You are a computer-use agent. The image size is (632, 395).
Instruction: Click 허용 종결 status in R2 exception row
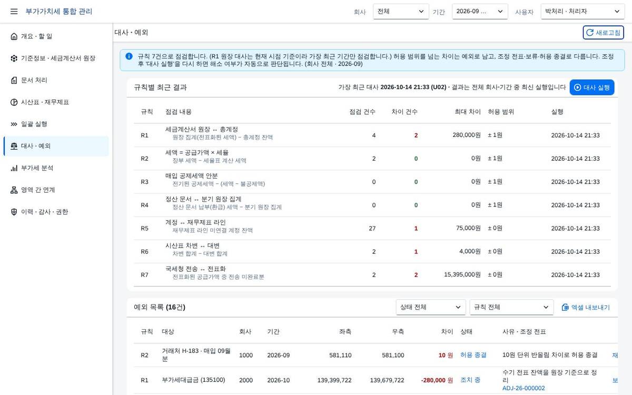473,355
